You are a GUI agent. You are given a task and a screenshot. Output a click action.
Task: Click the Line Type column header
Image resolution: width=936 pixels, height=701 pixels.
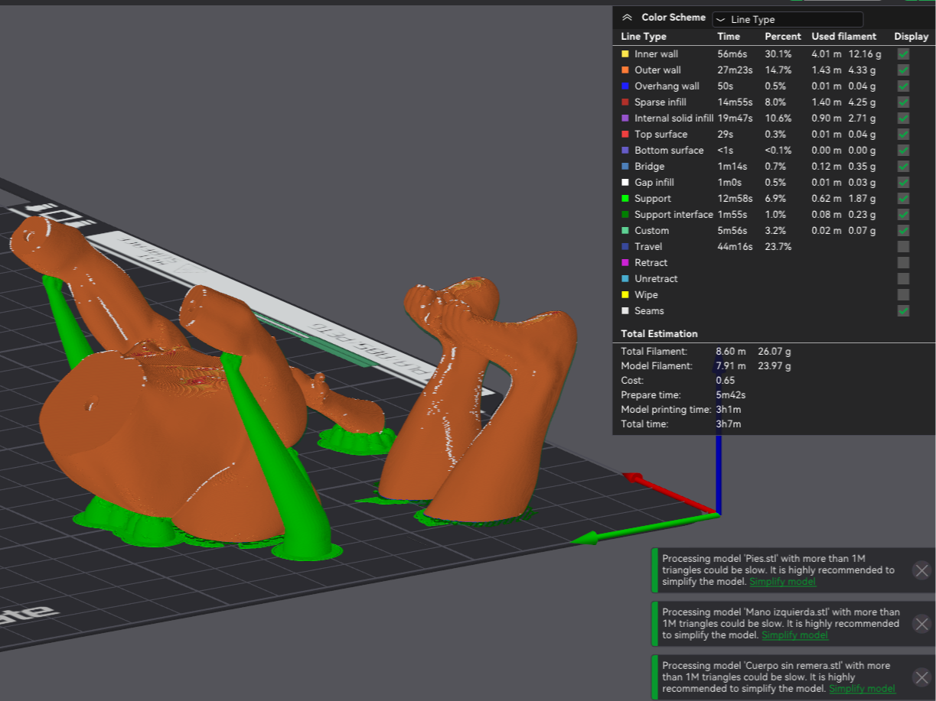click(x=644, y=37)
